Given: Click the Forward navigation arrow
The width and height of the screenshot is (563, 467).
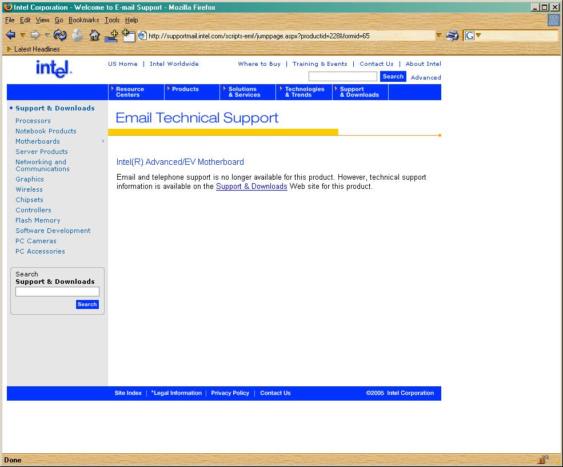Looking at the screenshot, I should 35,35.
